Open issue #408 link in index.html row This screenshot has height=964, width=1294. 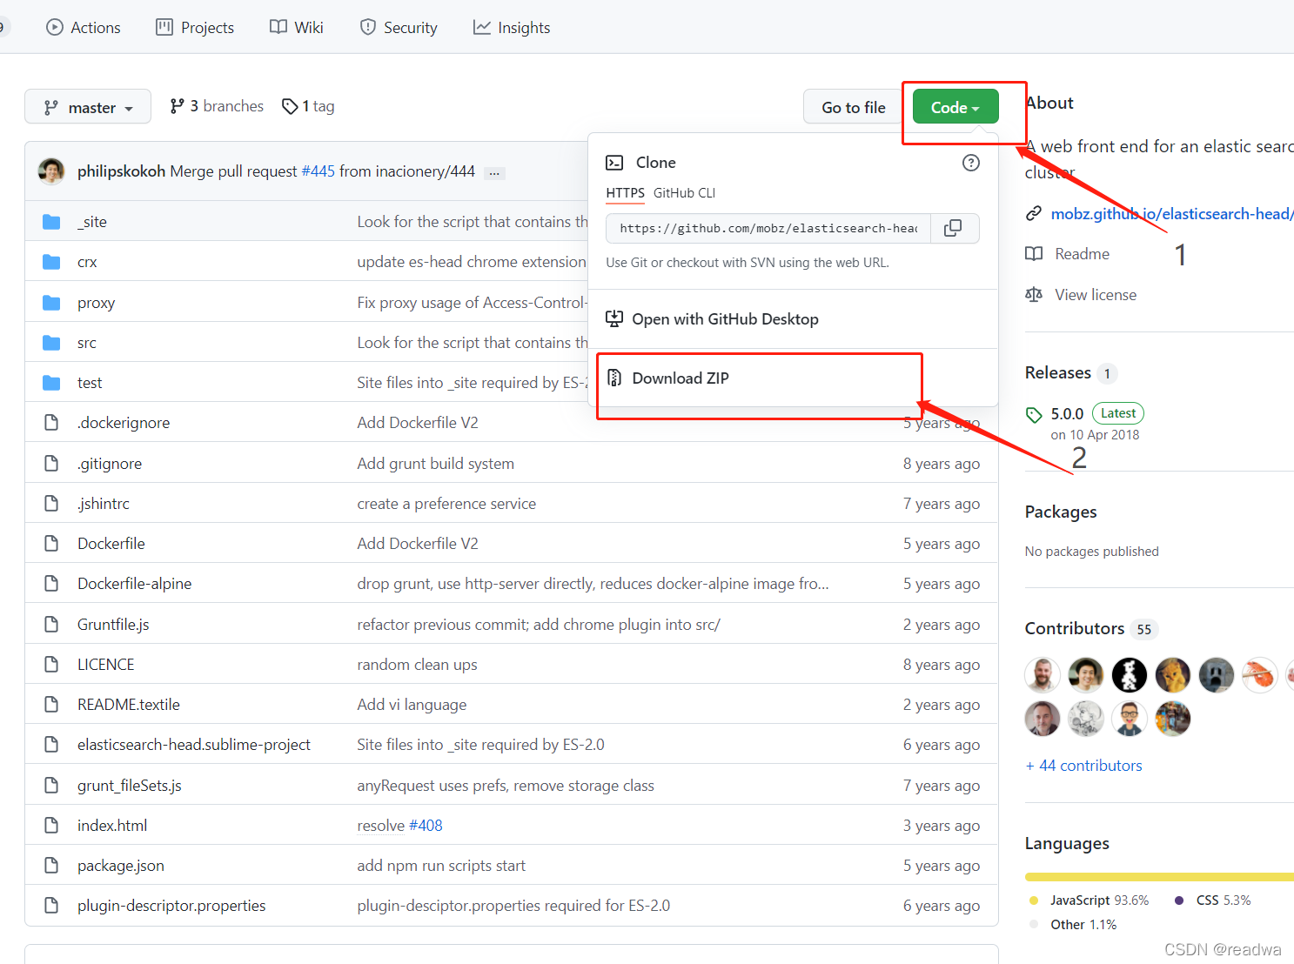426,826
